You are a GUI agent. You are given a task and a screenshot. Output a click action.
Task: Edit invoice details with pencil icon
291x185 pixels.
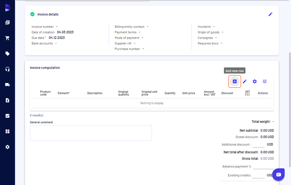[x=270, y=14]
